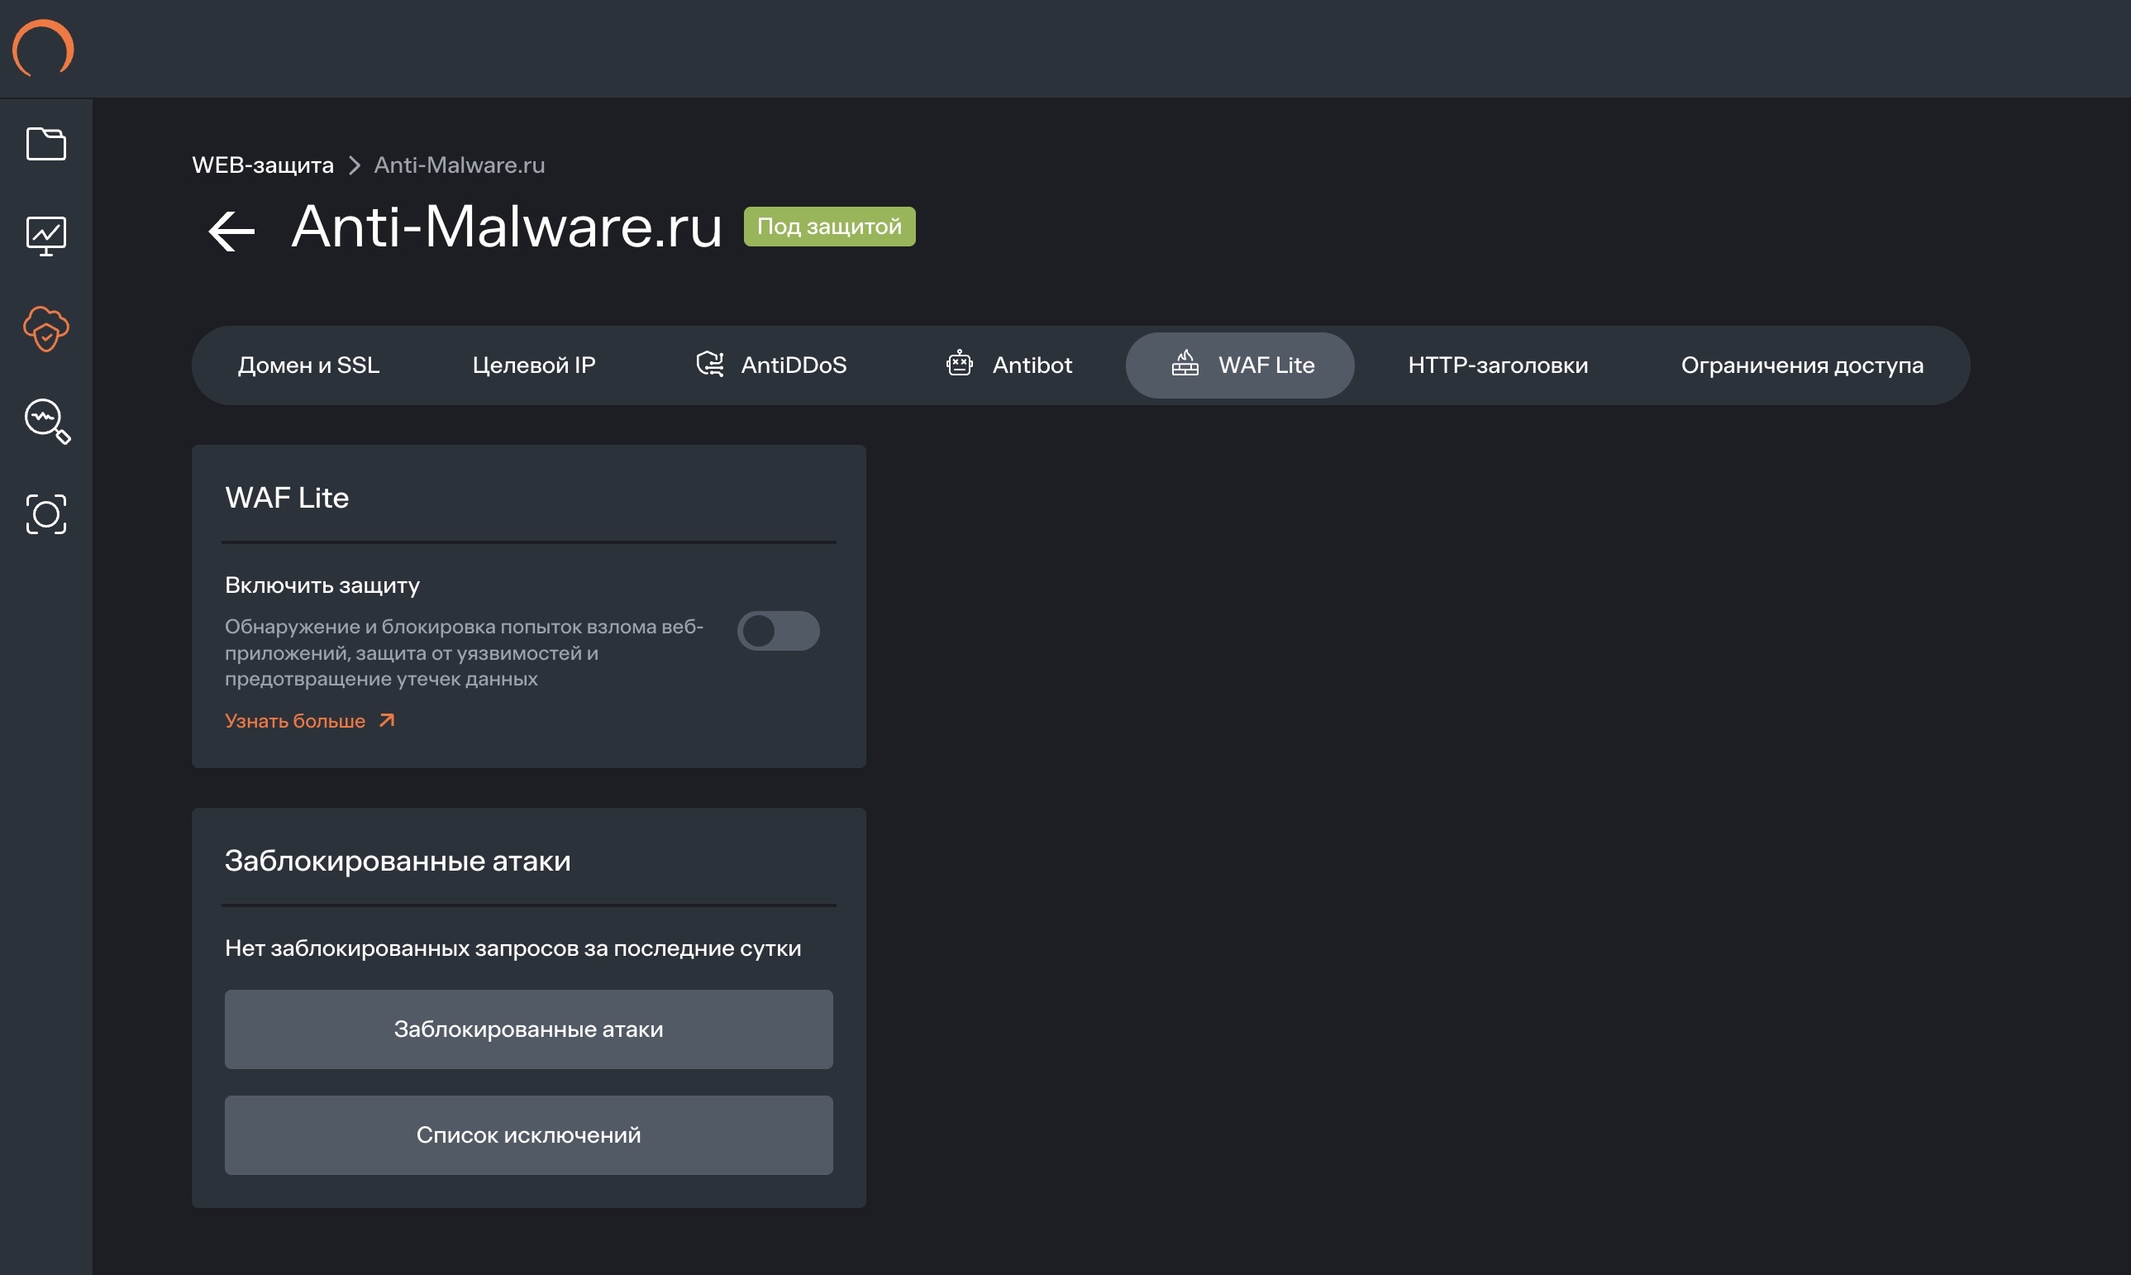The height and width of the screenshot is (1275, 2131).
Task: Go back using the left arrow
Action: tap(231, 230)
